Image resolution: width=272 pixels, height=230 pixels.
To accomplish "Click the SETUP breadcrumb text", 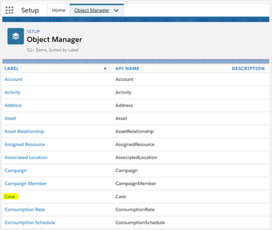I will (33, 32).
